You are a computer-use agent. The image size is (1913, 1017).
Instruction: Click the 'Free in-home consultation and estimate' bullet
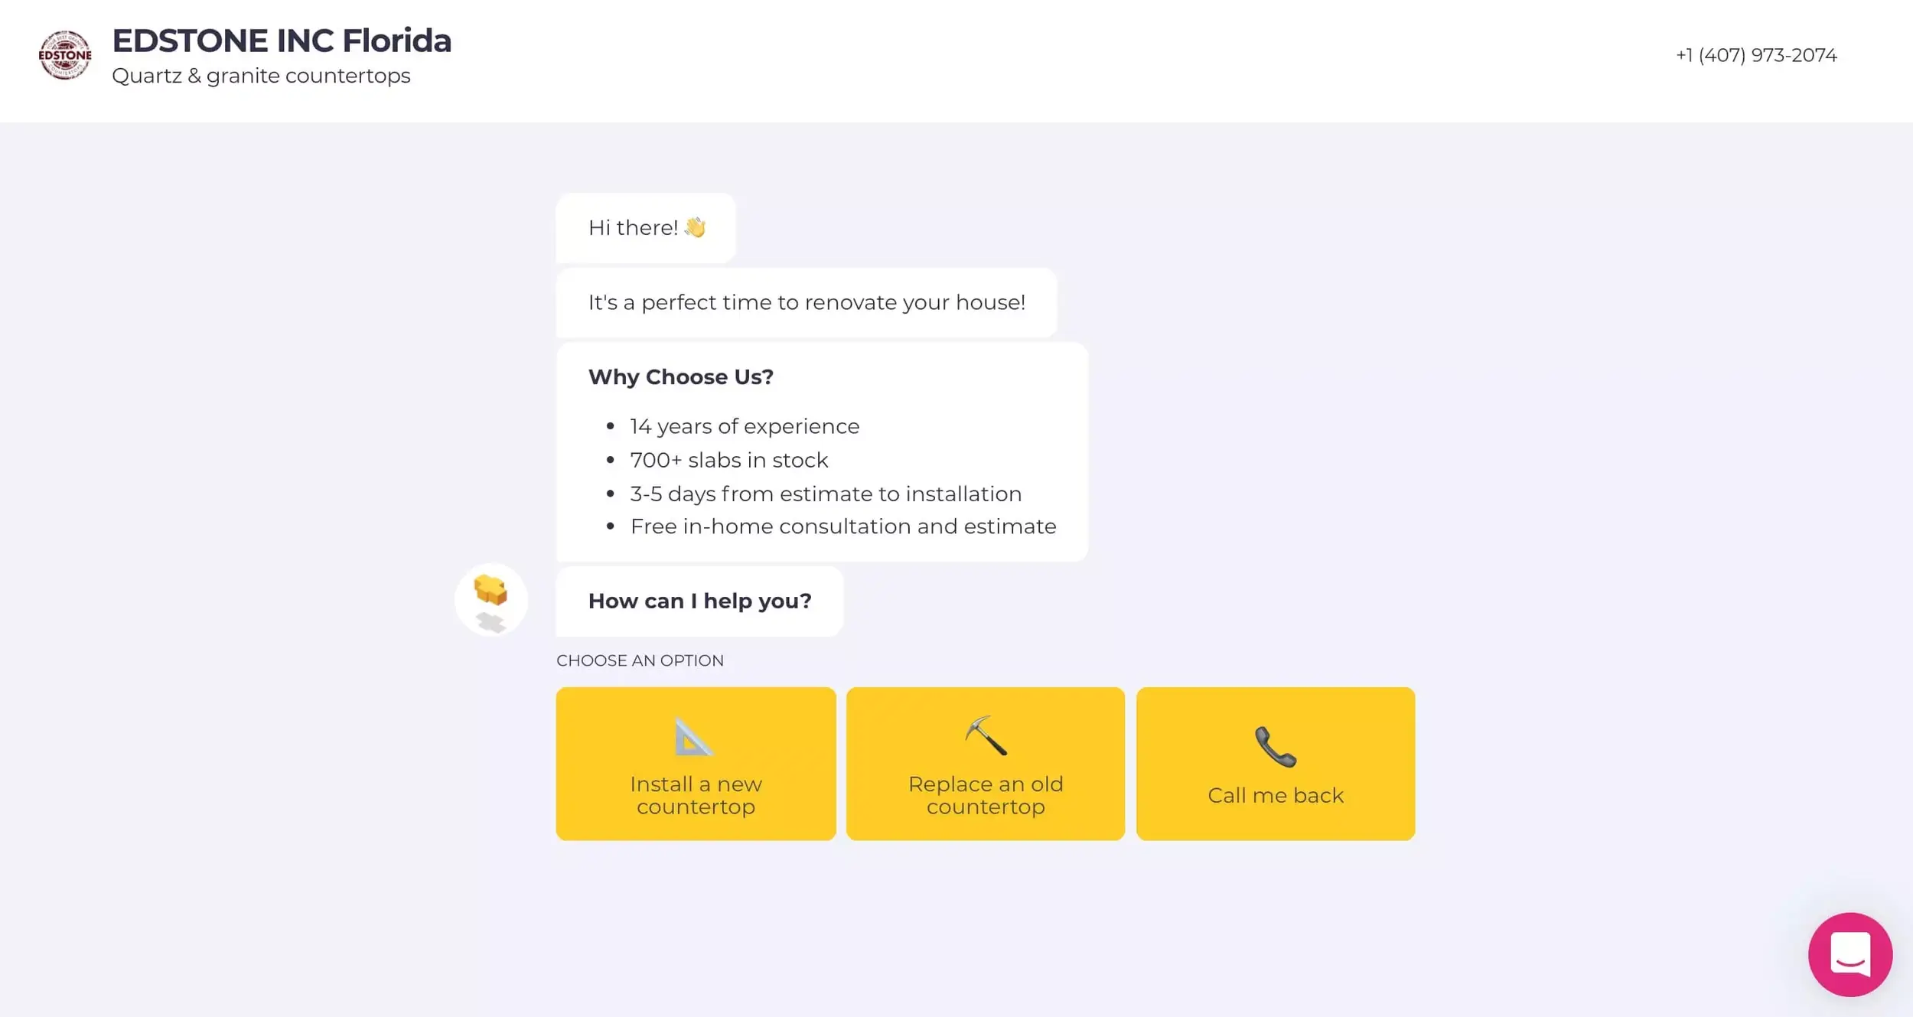pos(842,526)
